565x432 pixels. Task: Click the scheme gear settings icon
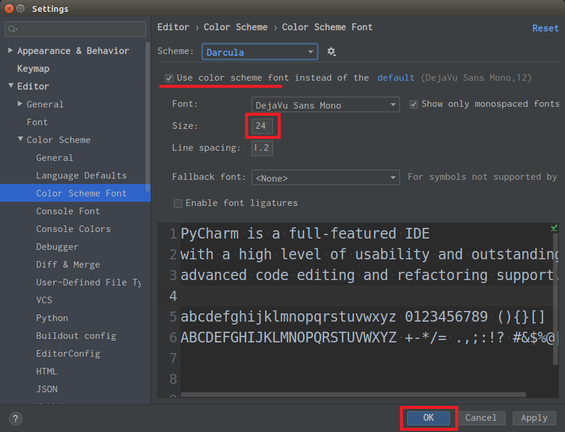[x=332, y=52]
